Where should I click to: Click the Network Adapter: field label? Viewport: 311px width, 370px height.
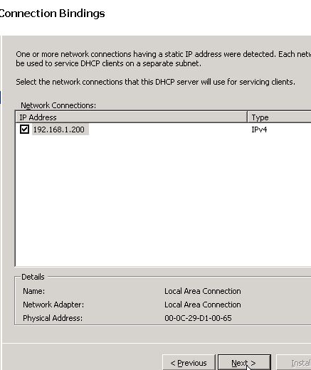[53, 305]
